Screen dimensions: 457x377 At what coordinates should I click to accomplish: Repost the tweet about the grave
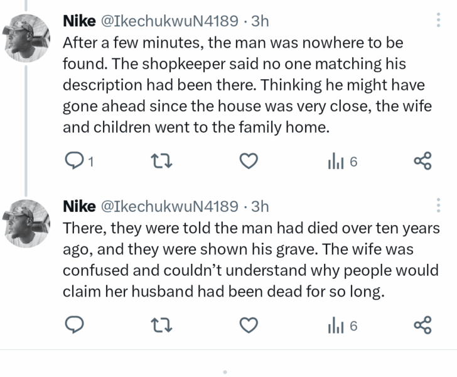click(163, 325)
